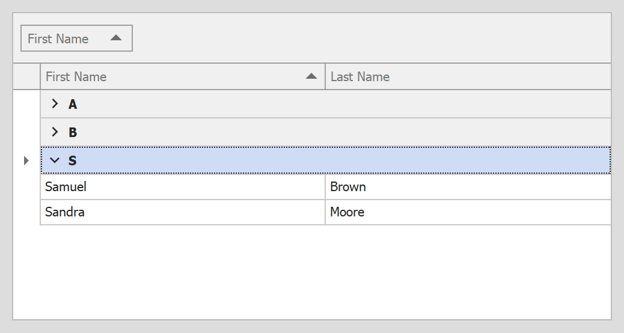Image resolution: width=624 pixels, height=333 pixels.
Task: Collapse the S group row chevron
Action: pos(55,160)
